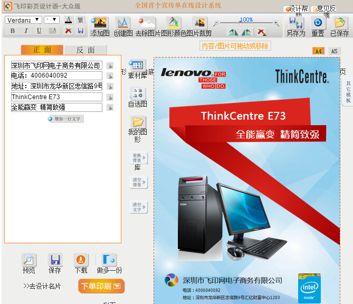Click the 下载 (download) icon

coord(81,260)
